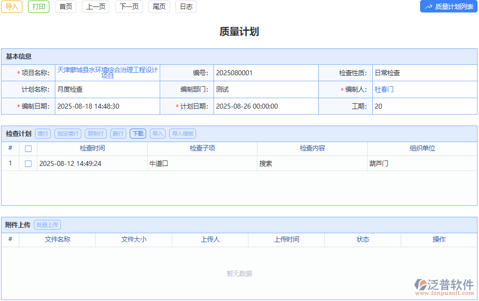
Task: Check the select-all checkbox in the table header
Action: [x=28, y=148]
